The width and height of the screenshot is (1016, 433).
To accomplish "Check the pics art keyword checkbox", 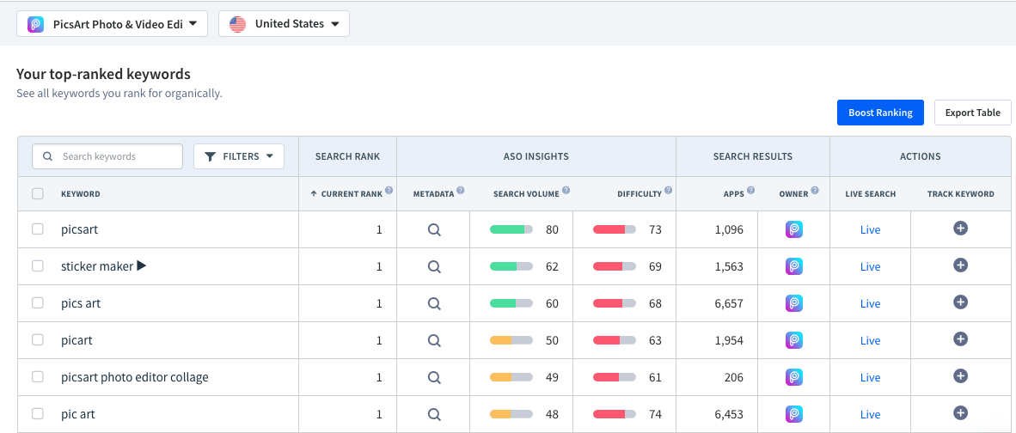I will click(38, 303).
